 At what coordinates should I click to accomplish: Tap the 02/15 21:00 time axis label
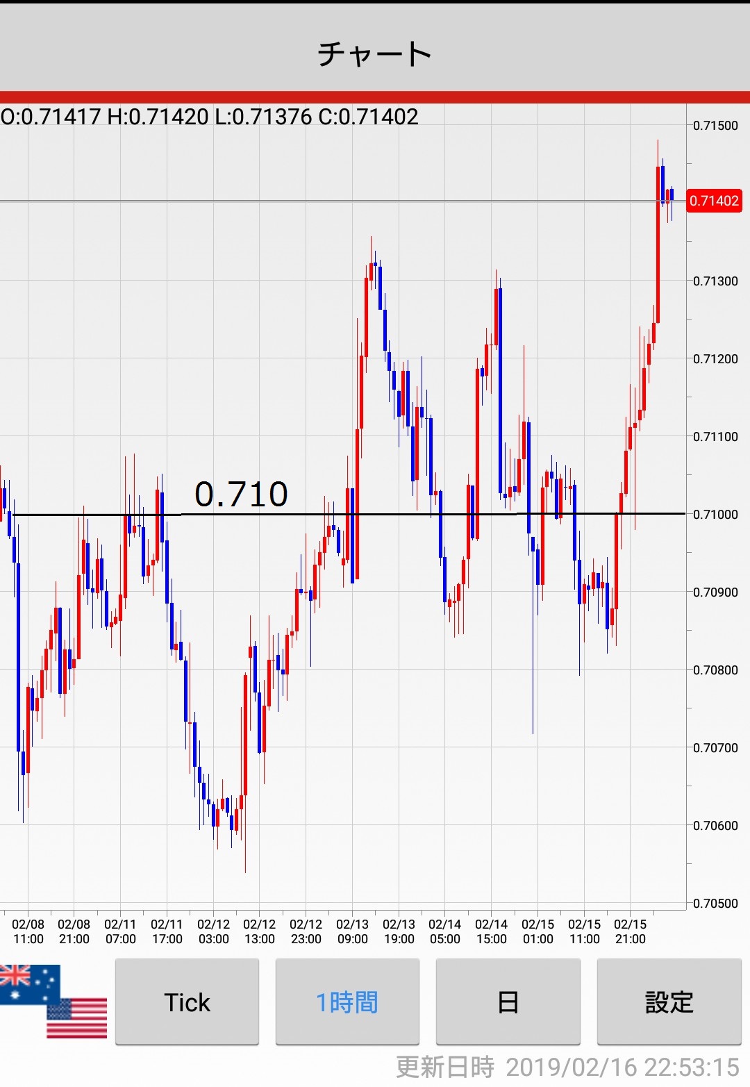[x=630, y=931]
